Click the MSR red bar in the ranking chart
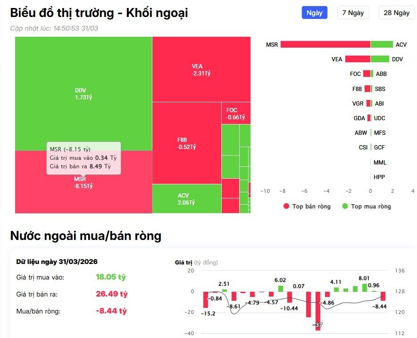 (325, 46)
